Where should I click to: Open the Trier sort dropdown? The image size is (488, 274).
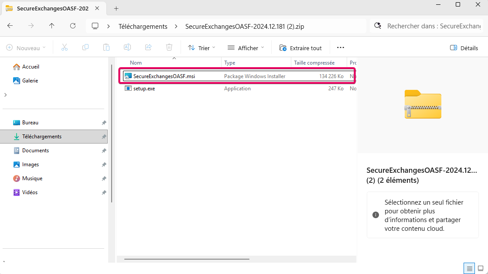[201, 48]
